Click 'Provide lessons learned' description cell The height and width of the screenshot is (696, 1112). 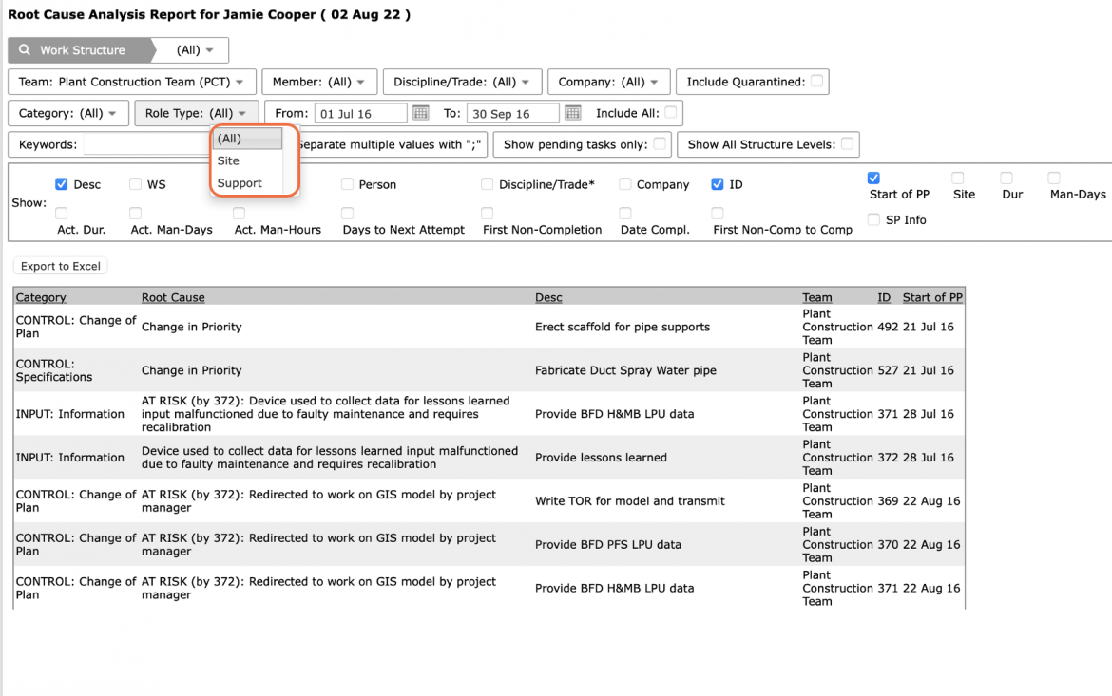pos(601,458)
